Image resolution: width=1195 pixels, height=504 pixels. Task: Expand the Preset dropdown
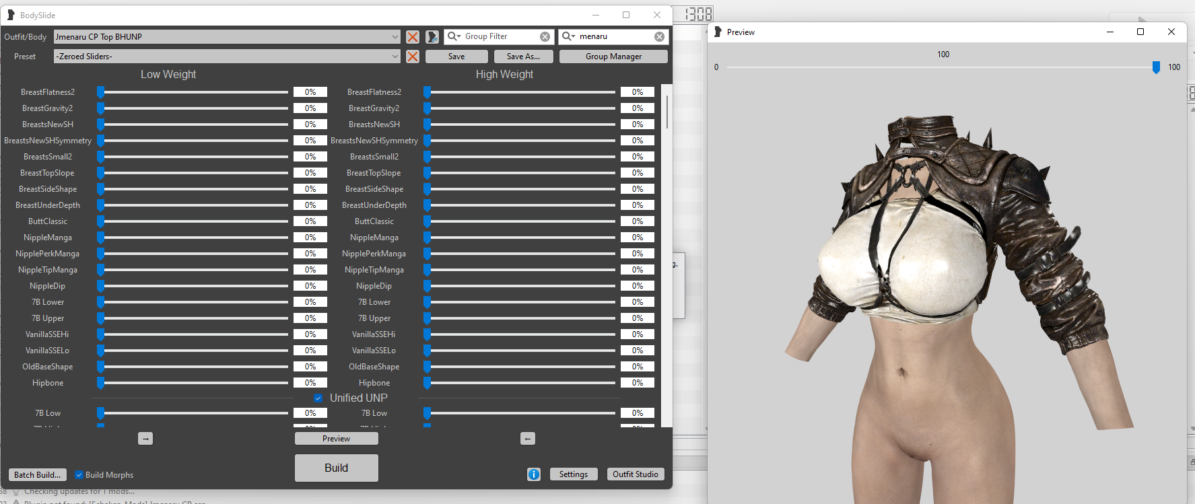395,57
